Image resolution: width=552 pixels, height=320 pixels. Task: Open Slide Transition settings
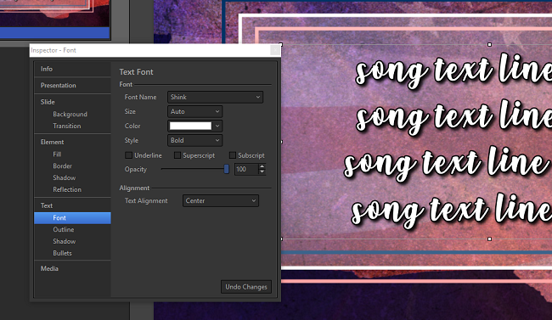point(67,126)
